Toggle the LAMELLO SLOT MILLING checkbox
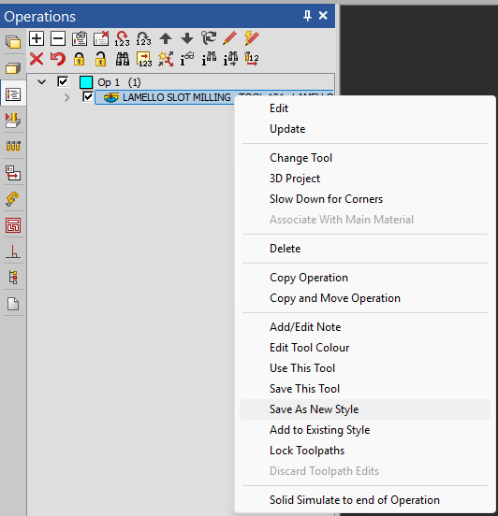Viewport: 498px width, 516px height. [88, 97]
